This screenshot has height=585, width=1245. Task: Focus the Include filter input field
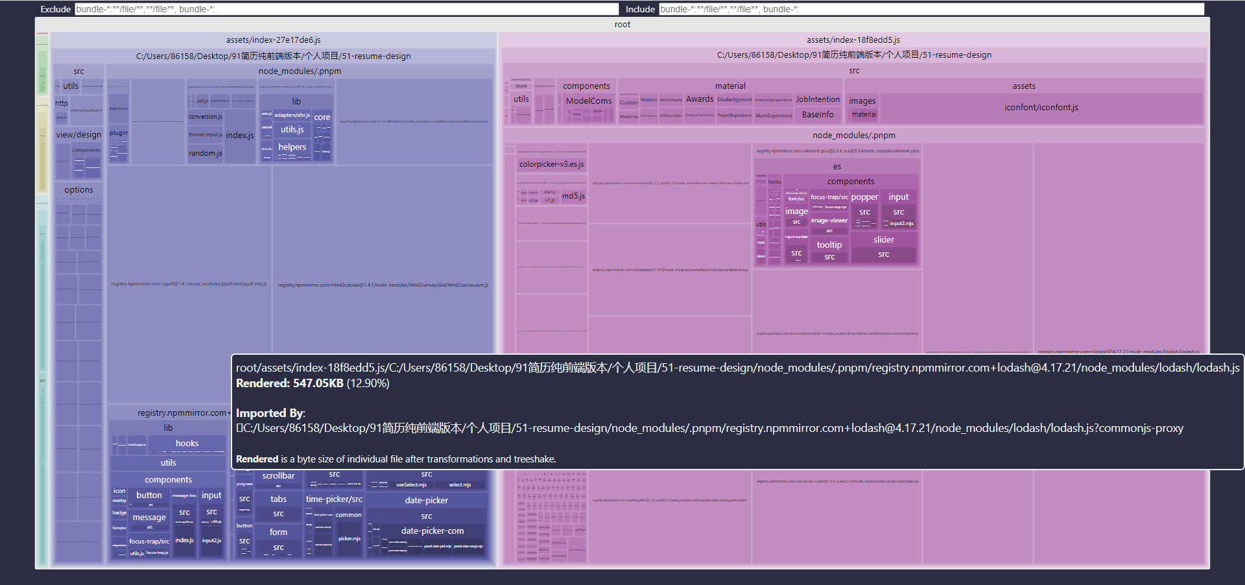932,9
